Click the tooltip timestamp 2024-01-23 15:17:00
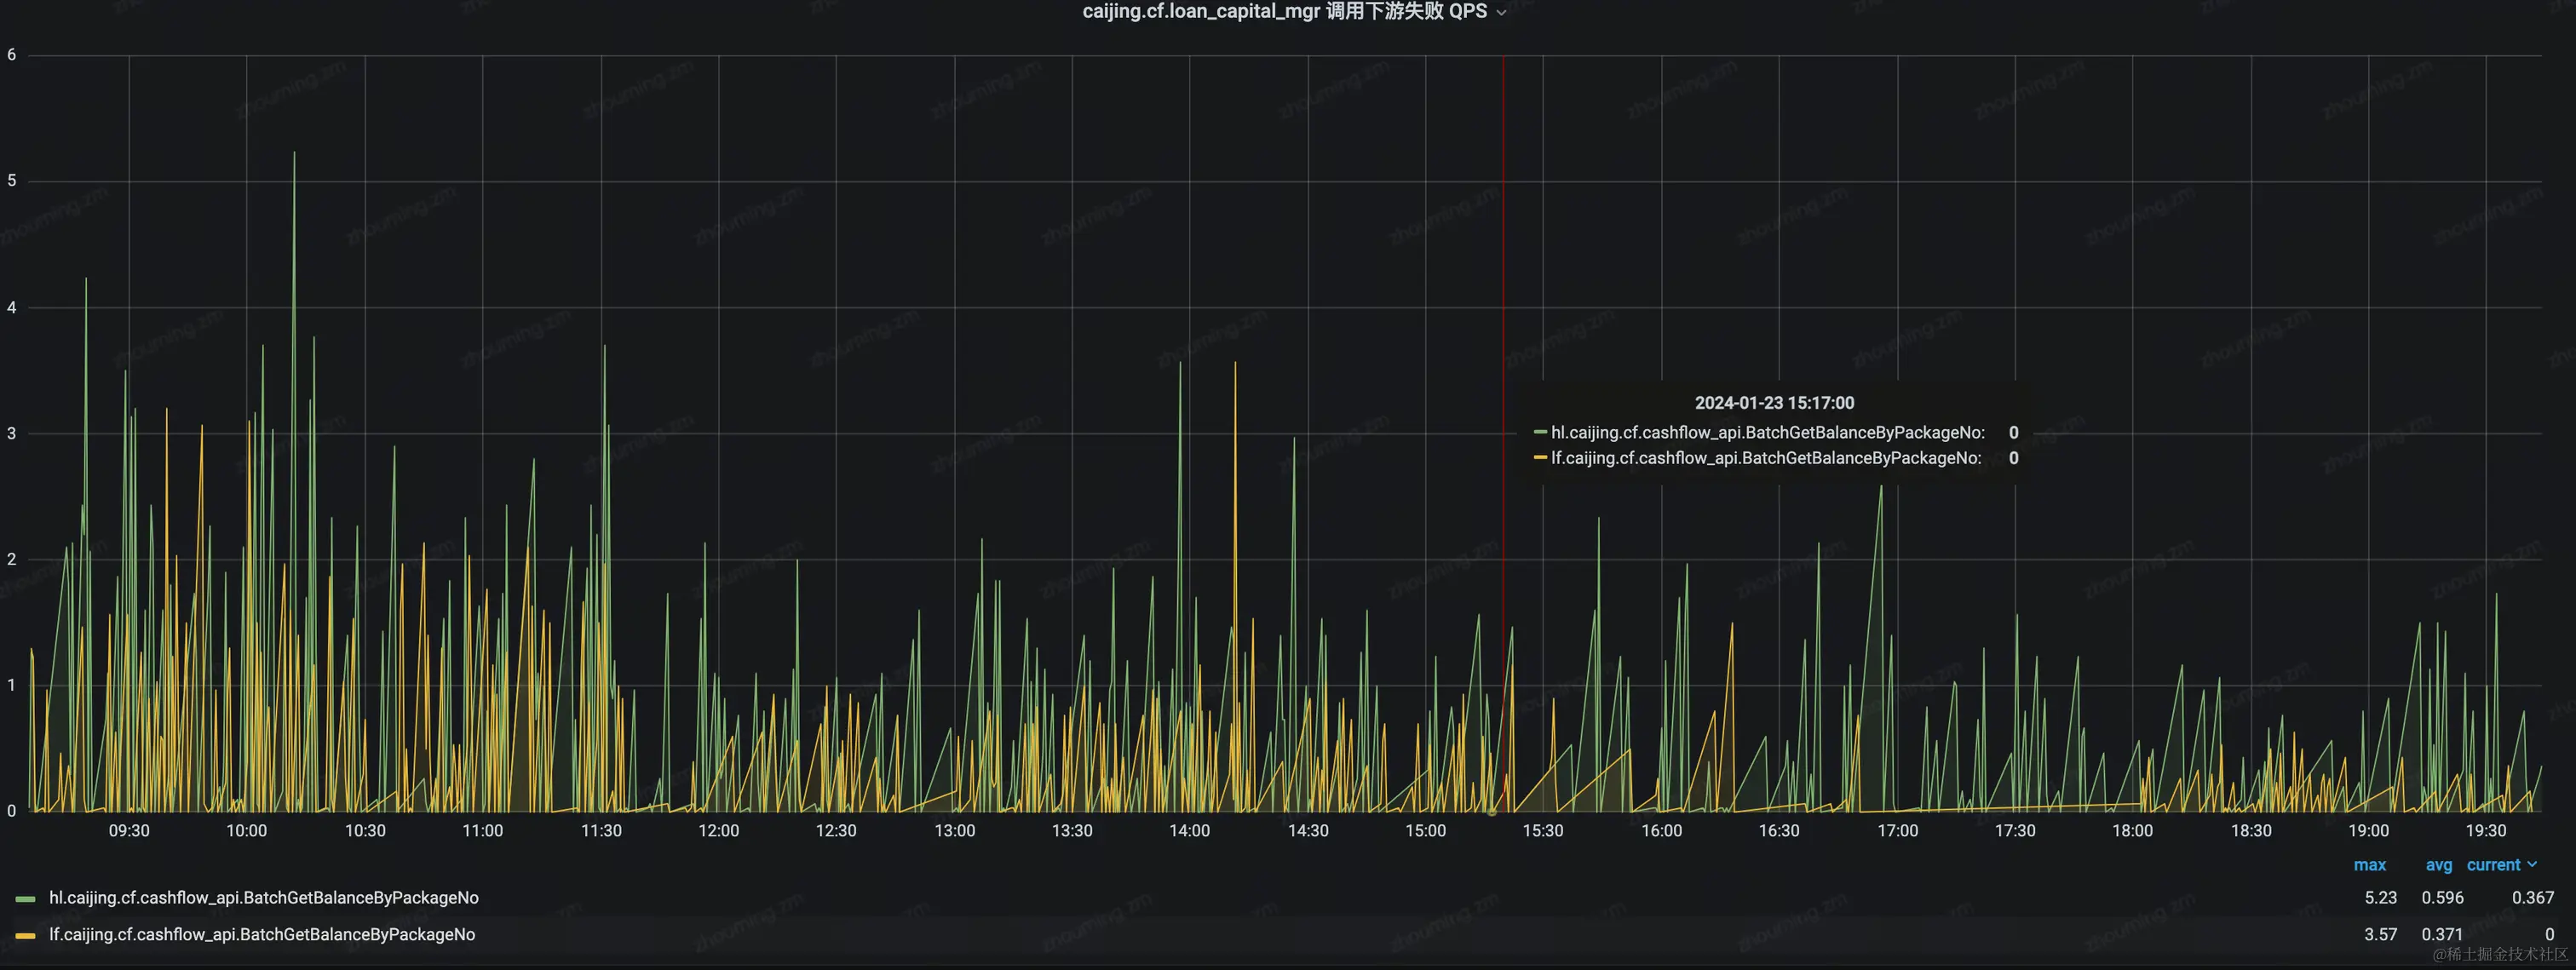The height and width of the screenshot is (970, 2576). point(1774,403)
